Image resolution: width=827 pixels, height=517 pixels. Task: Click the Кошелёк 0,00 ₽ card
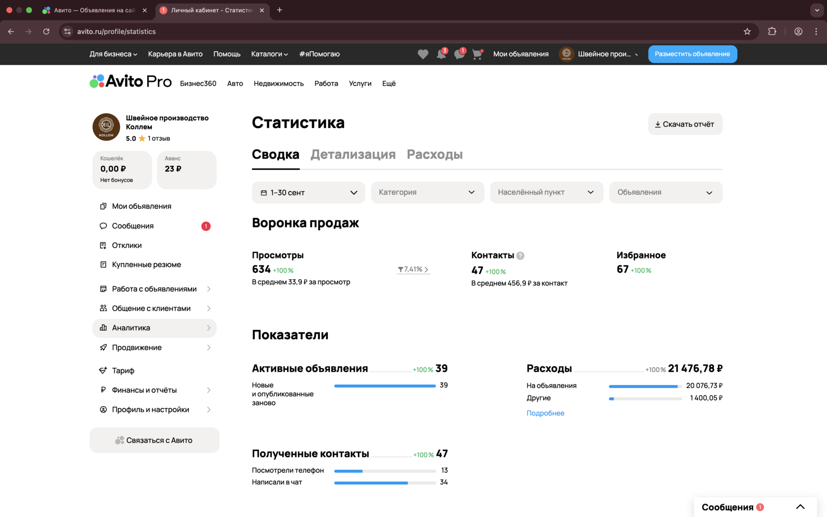pyautogui.click(x=123, y=170)
